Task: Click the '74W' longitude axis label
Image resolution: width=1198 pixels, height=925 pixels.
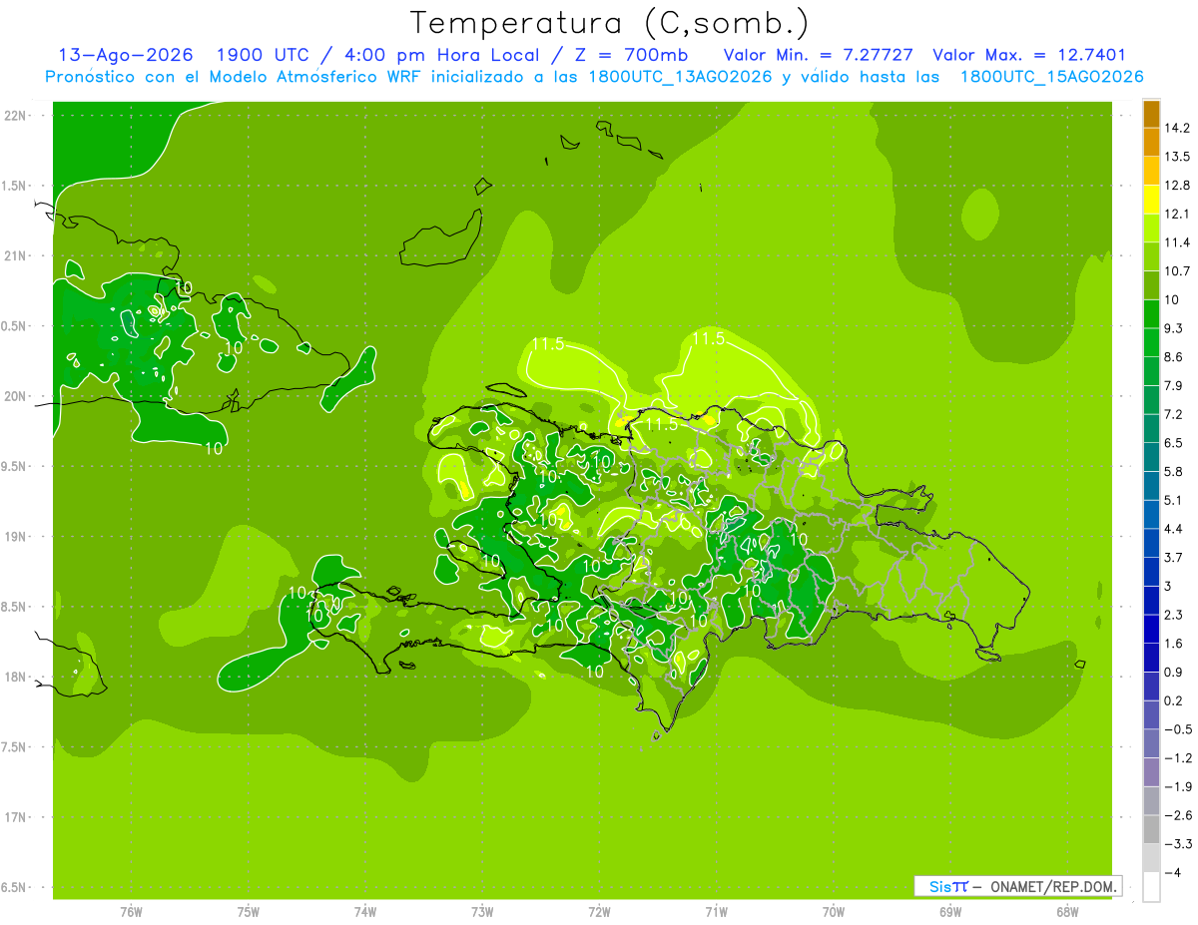Action: (x=365, y=913)
